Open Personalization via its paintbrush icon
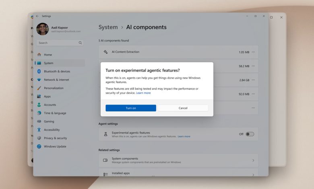Image resolution: width=314 pixels, height=189 pixels. click(39, 88)
